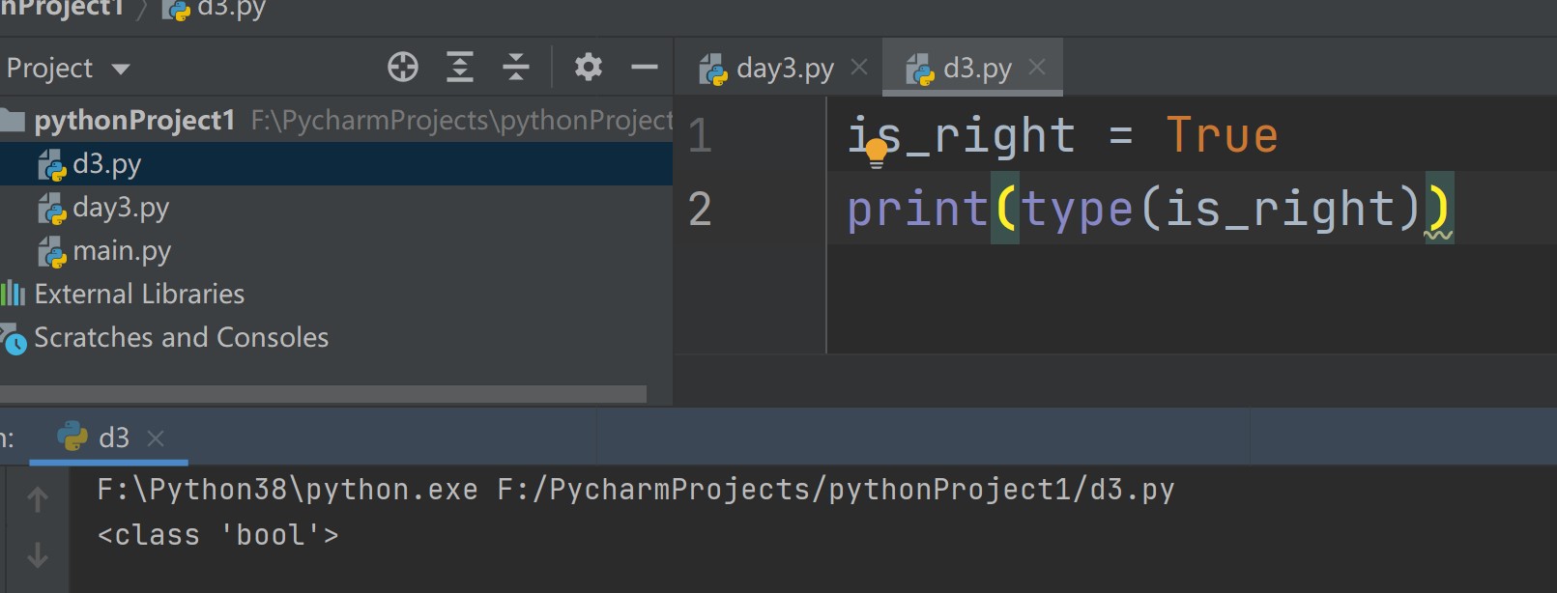1557x593 pixels.
Task: Close the d3.py editor tab
Action: click(1037, 68)
